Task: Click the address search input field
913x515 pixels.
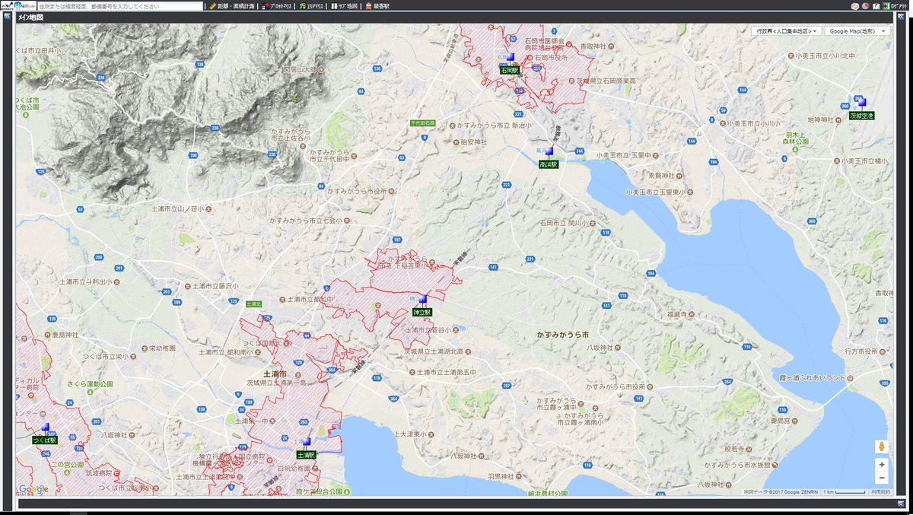Action: (x=120, y=6)
